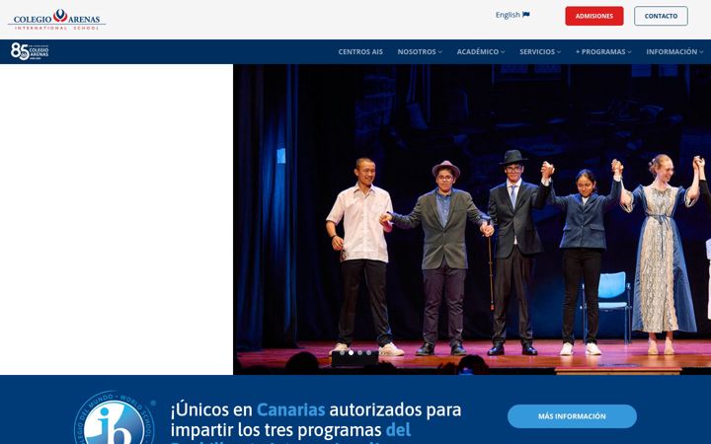Open the Contacto page
The width and height of the screenshot is (711, 444).
pos(661,16)
